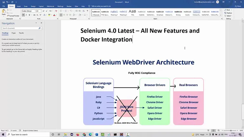
Task: Toggle Underline formatting
Action: click(29, 15)
